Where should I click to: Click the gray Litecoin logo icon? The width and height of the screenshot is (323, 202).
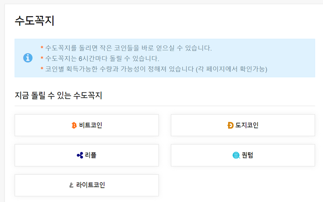pyautogui.click(x=71, y=185)
